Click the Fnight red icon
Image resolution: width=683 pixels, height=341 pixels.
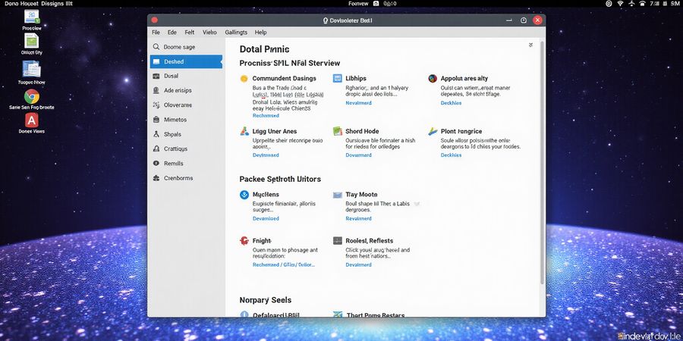244,240
